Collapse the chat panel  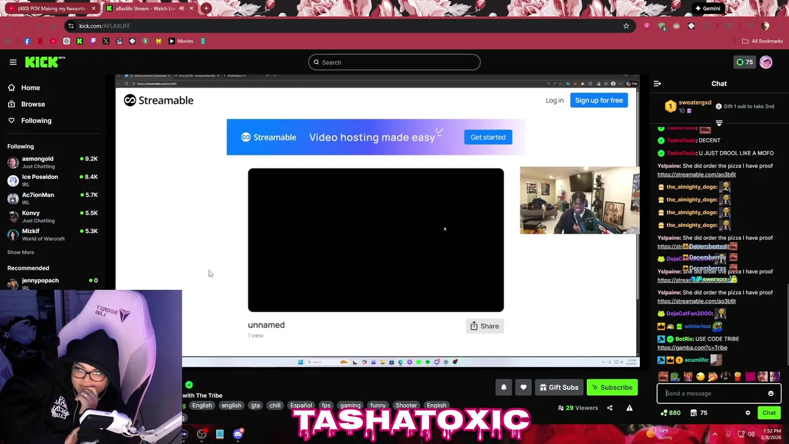click(x=657, y=84)
